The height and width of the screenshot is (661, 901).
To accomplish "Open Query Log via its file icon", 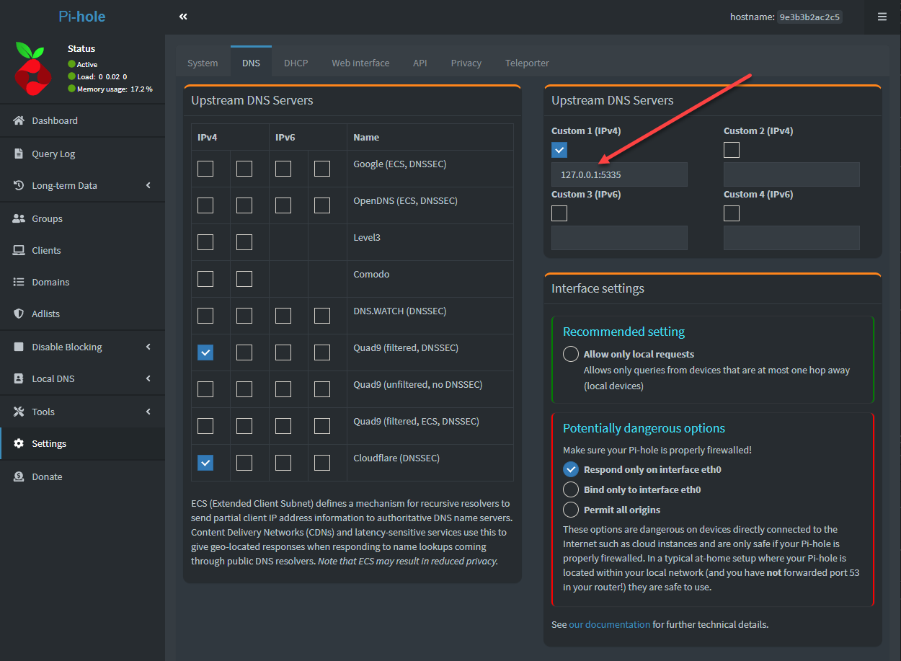I will point(19,154).
